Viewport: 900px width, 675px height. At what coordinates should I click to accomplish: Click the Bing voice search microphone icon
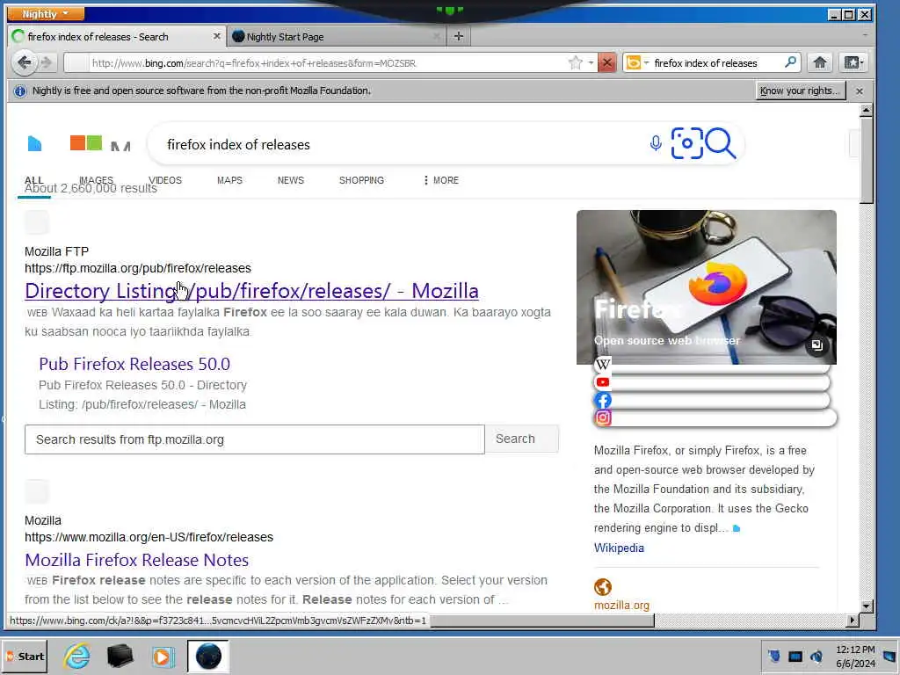(656, 143)
